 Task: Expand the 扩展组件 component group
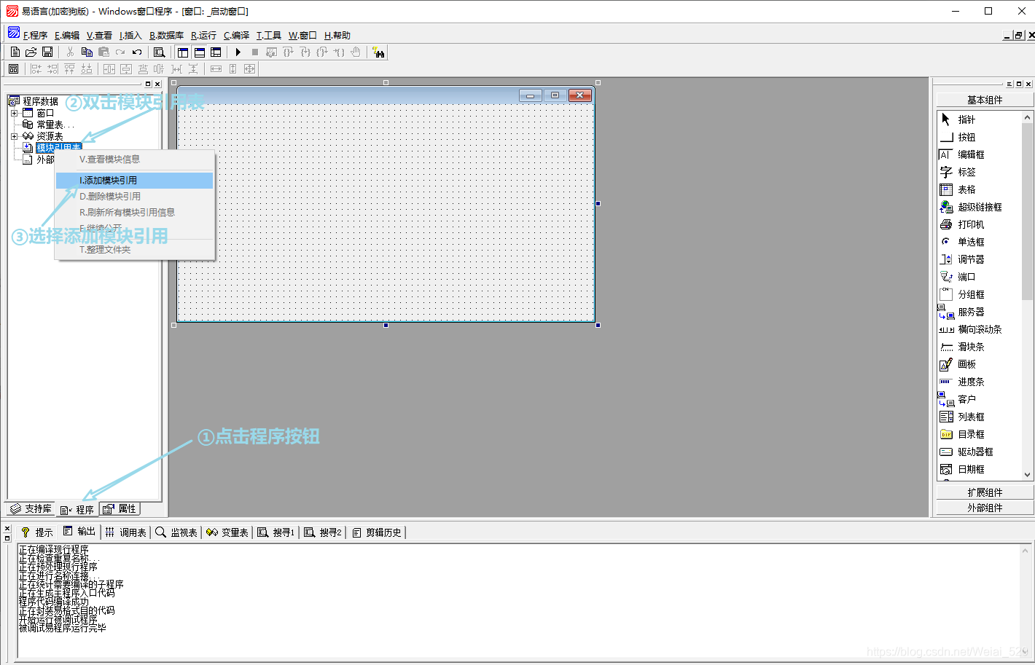pyautogui.click(x=985, y=492)
